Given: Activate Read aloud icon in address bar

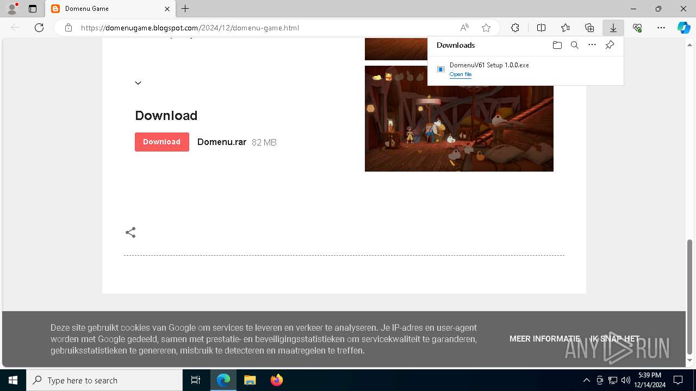Looking at the screenshot, I should (x=464, y=28).
